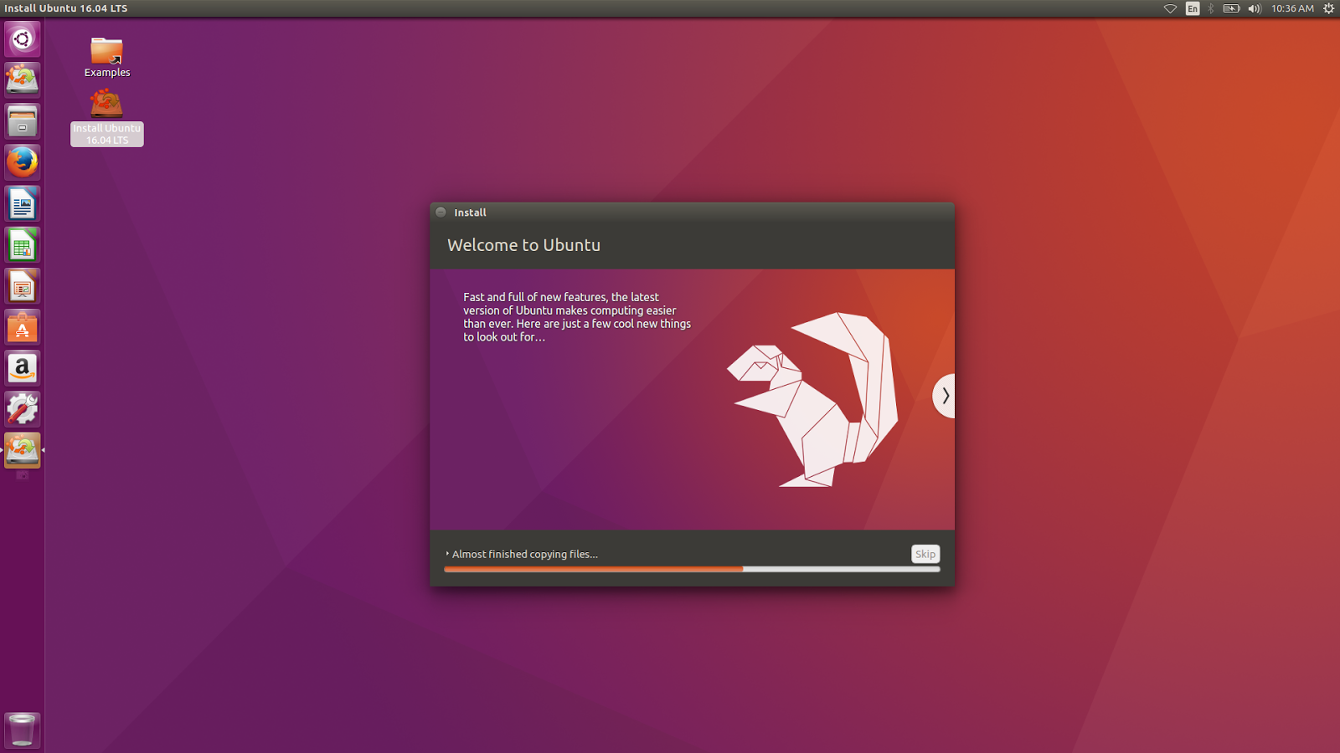The image size is (1340, 753).
Task: Open LibreOffice Impress presentations
Action: tap(23, 286)
